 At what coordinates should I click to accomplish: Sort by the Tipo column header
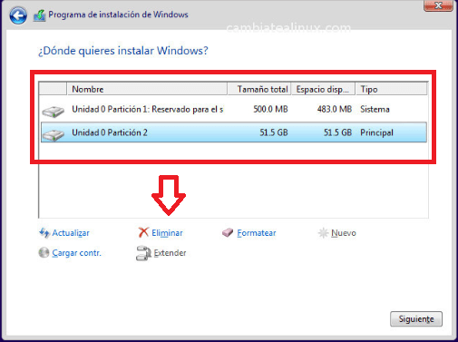[392, 89]
